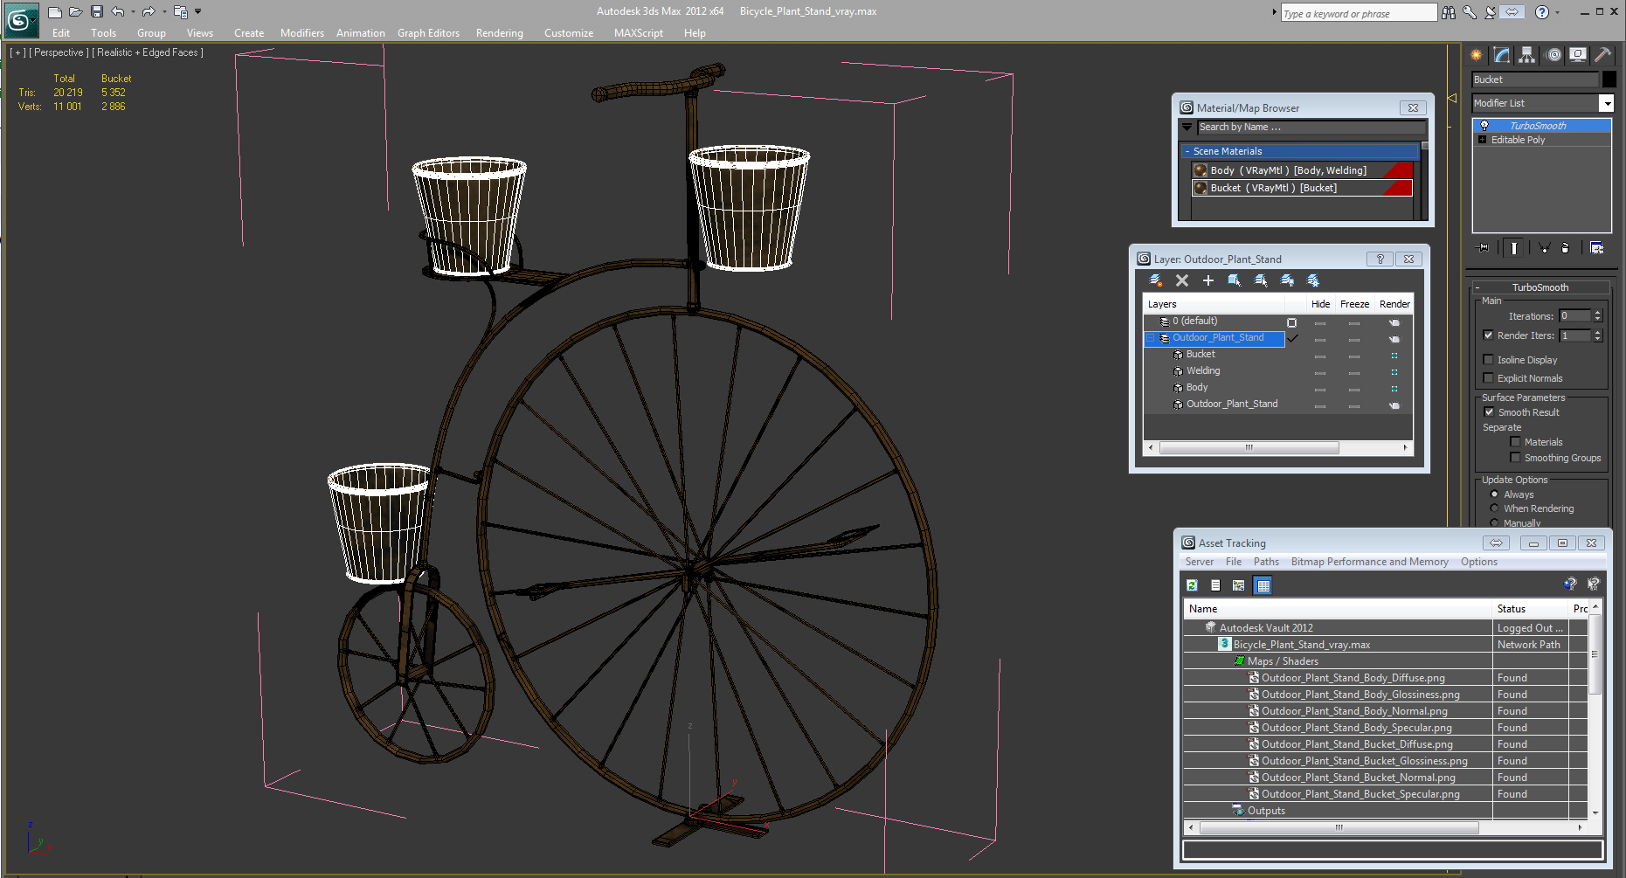The height and width of the screenshot is (878, 1626).
Task: Click the Open File icon
Action: pyautogui.click(x=76, y=11)
